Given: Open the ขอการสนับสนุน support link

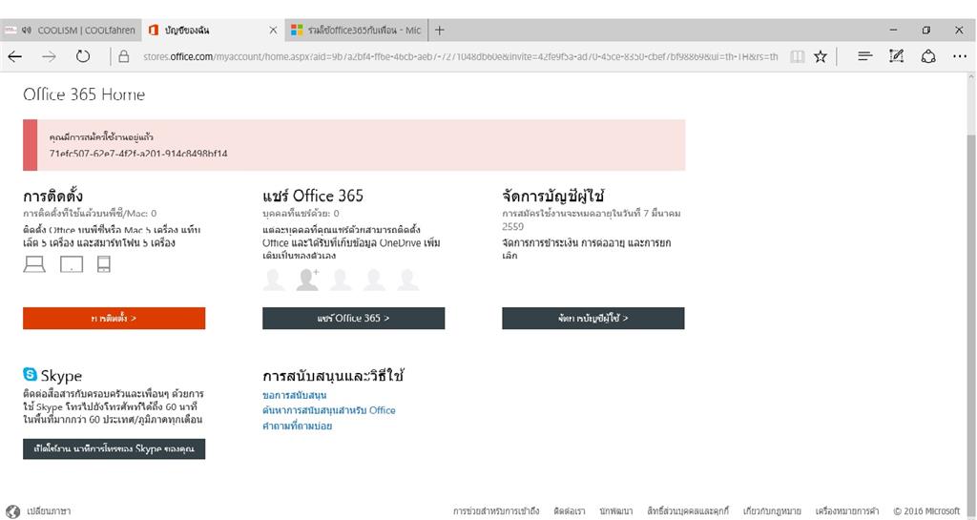Looking at the screenshot, I should pyautogui.click(x=294, y=395).
